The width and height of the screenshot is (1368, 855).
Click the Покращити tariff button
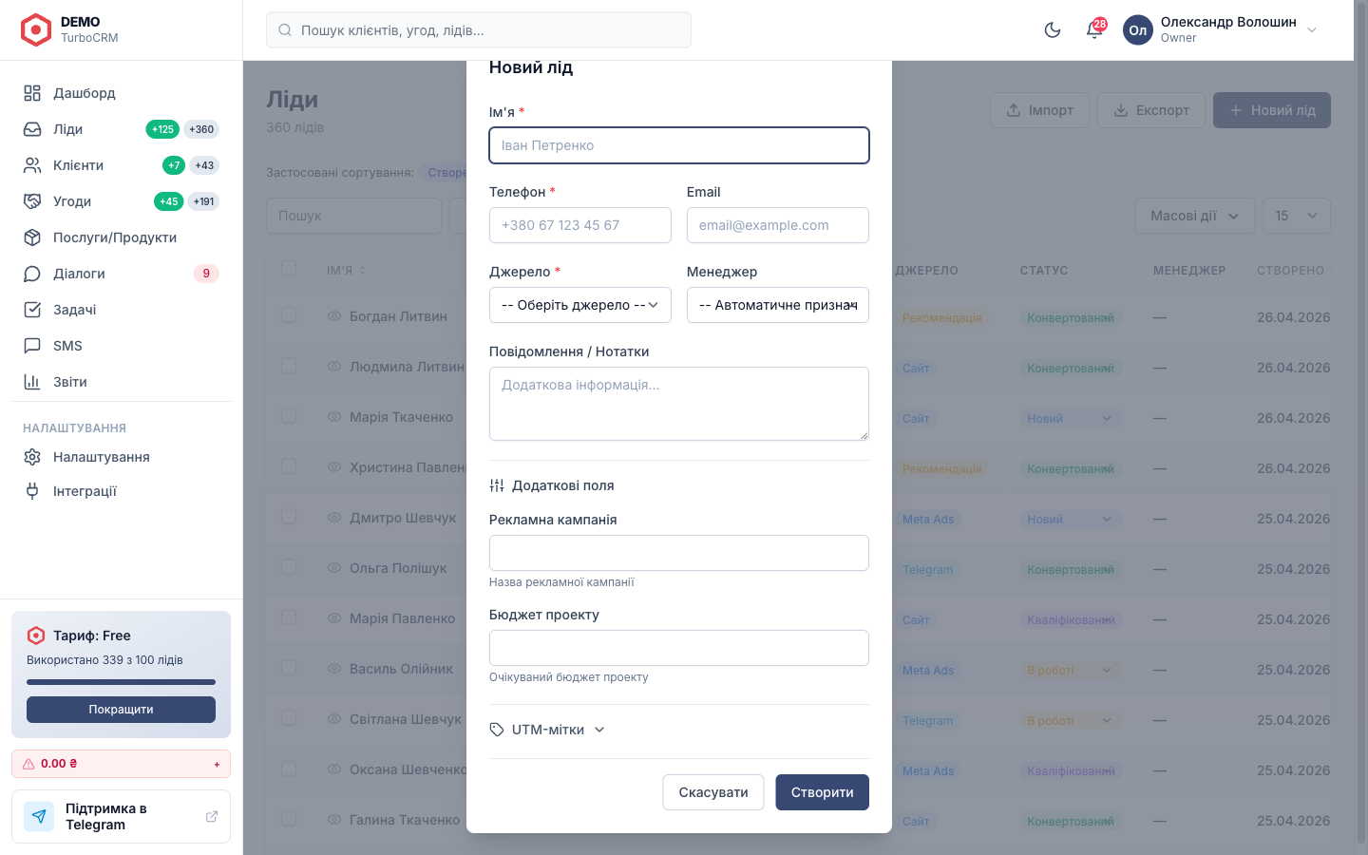121,710
